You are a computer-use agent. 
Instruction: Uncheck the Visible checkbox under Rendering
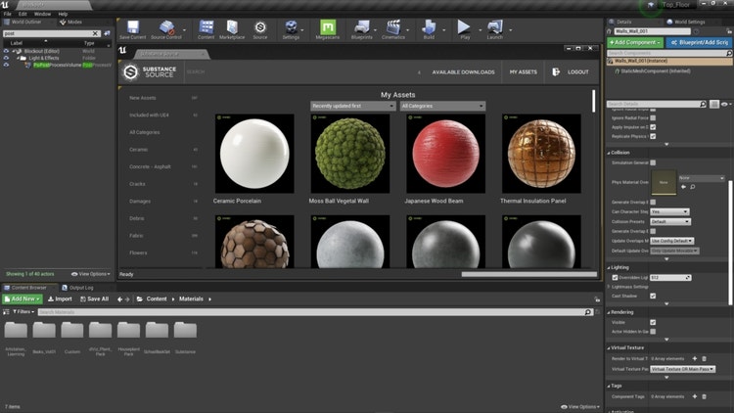pos(653,322)
